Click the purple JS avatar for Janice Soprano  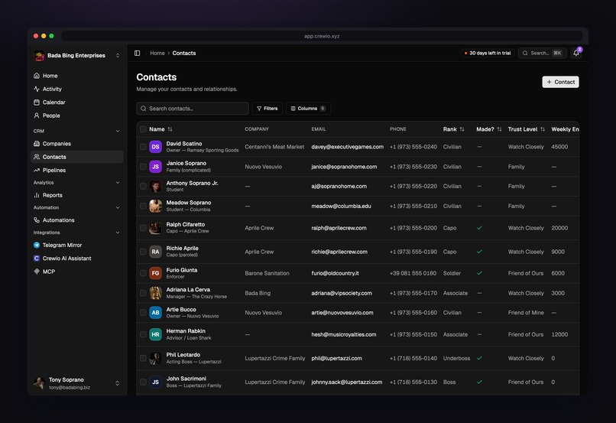[156, 167]
